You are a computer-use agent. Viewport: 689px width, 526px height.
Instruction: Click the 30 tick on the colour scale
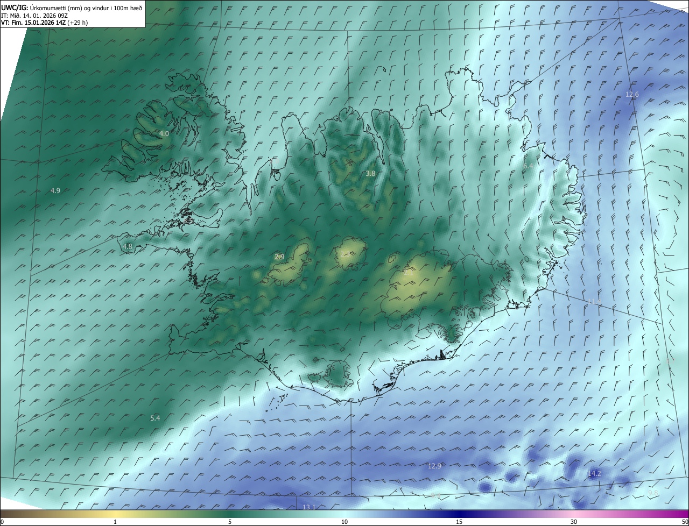tap(574, 522)
